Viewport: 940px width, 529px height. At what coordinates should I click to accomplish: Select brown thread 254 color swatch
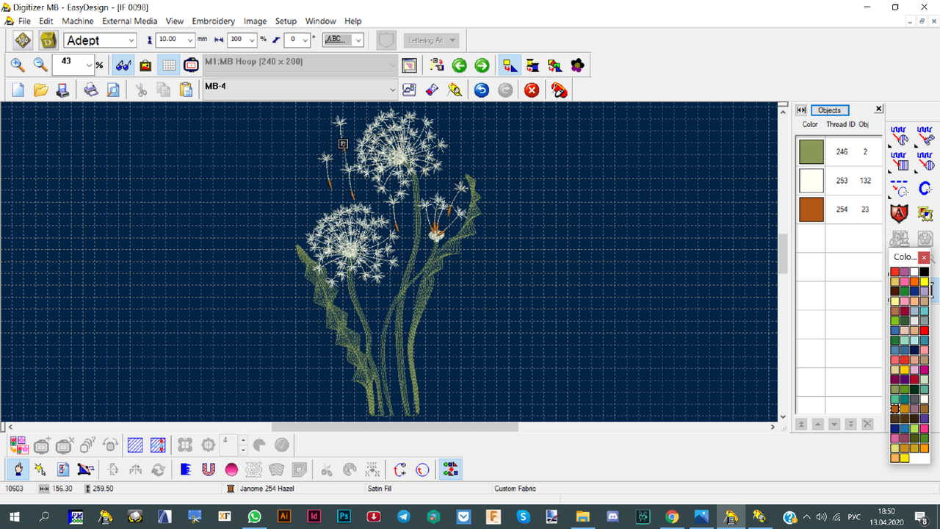click(x=811, y=209)
